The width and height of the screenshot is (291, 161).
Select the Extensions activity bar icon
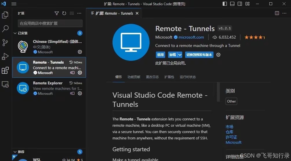5,70
